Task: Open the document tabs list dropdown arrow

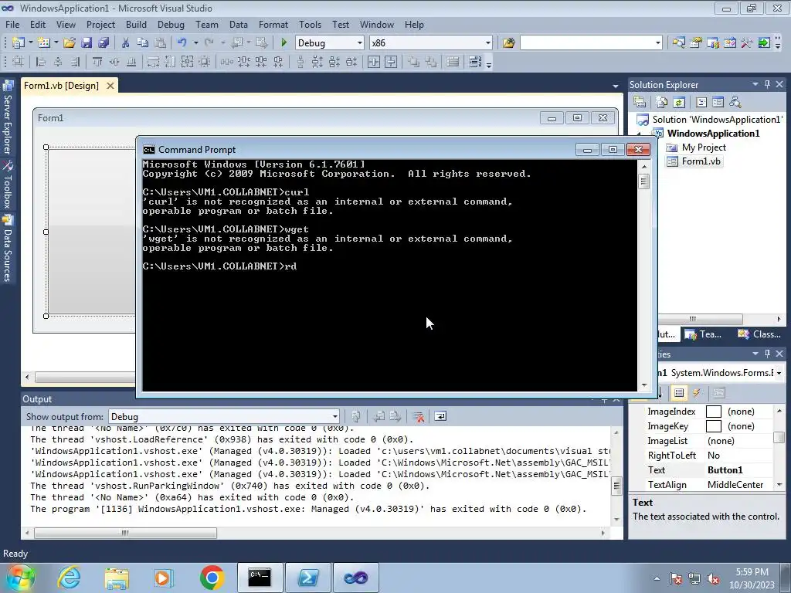Action: pos(615,86)
